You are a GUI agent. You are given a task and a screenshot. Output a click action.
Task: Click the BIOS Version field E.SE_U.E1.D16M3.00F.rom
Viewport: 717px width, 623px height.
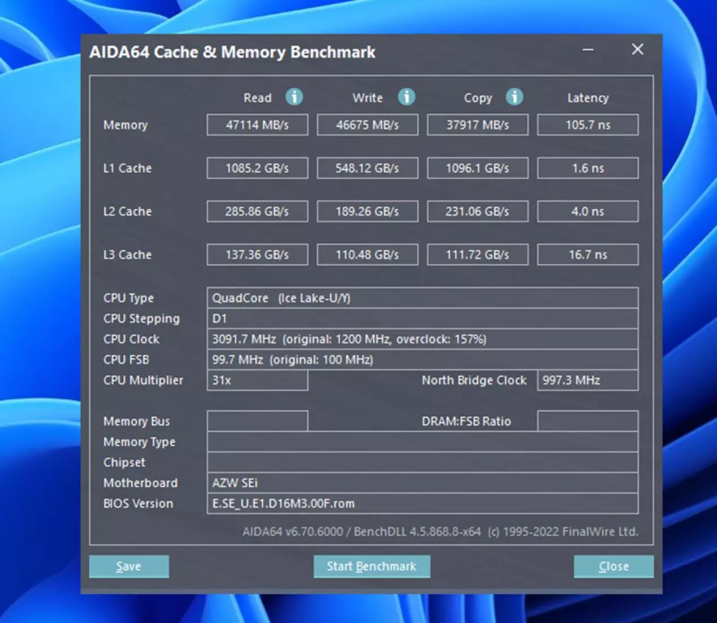[x=423, y=503]
